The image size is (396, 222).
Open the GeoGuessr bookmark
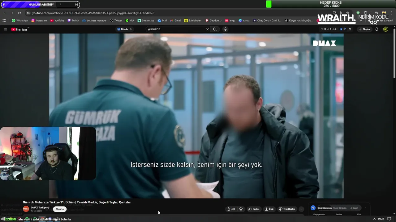tap(213, 21)
